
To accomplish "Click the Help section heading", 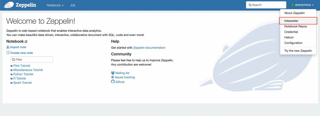I will tap(115, 41).
